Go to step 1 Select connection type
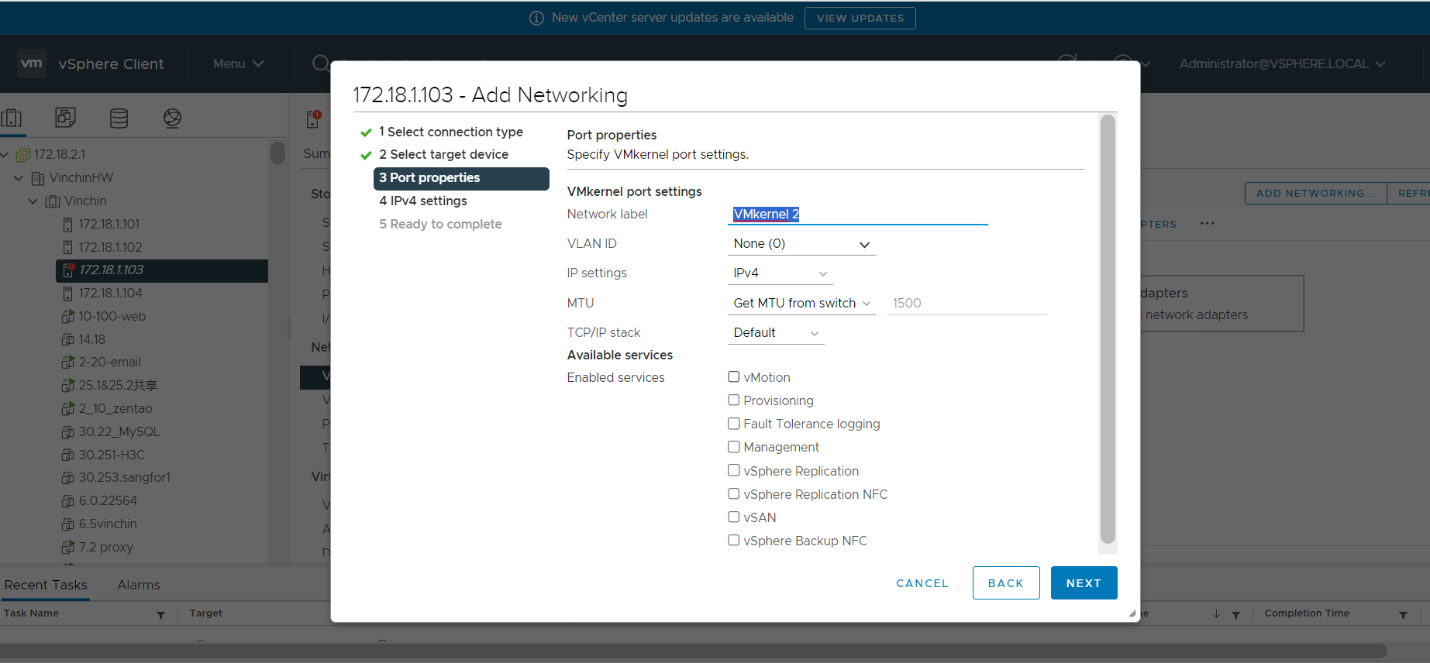Screen dimensions: 1430x663 (x=450, y=132)
